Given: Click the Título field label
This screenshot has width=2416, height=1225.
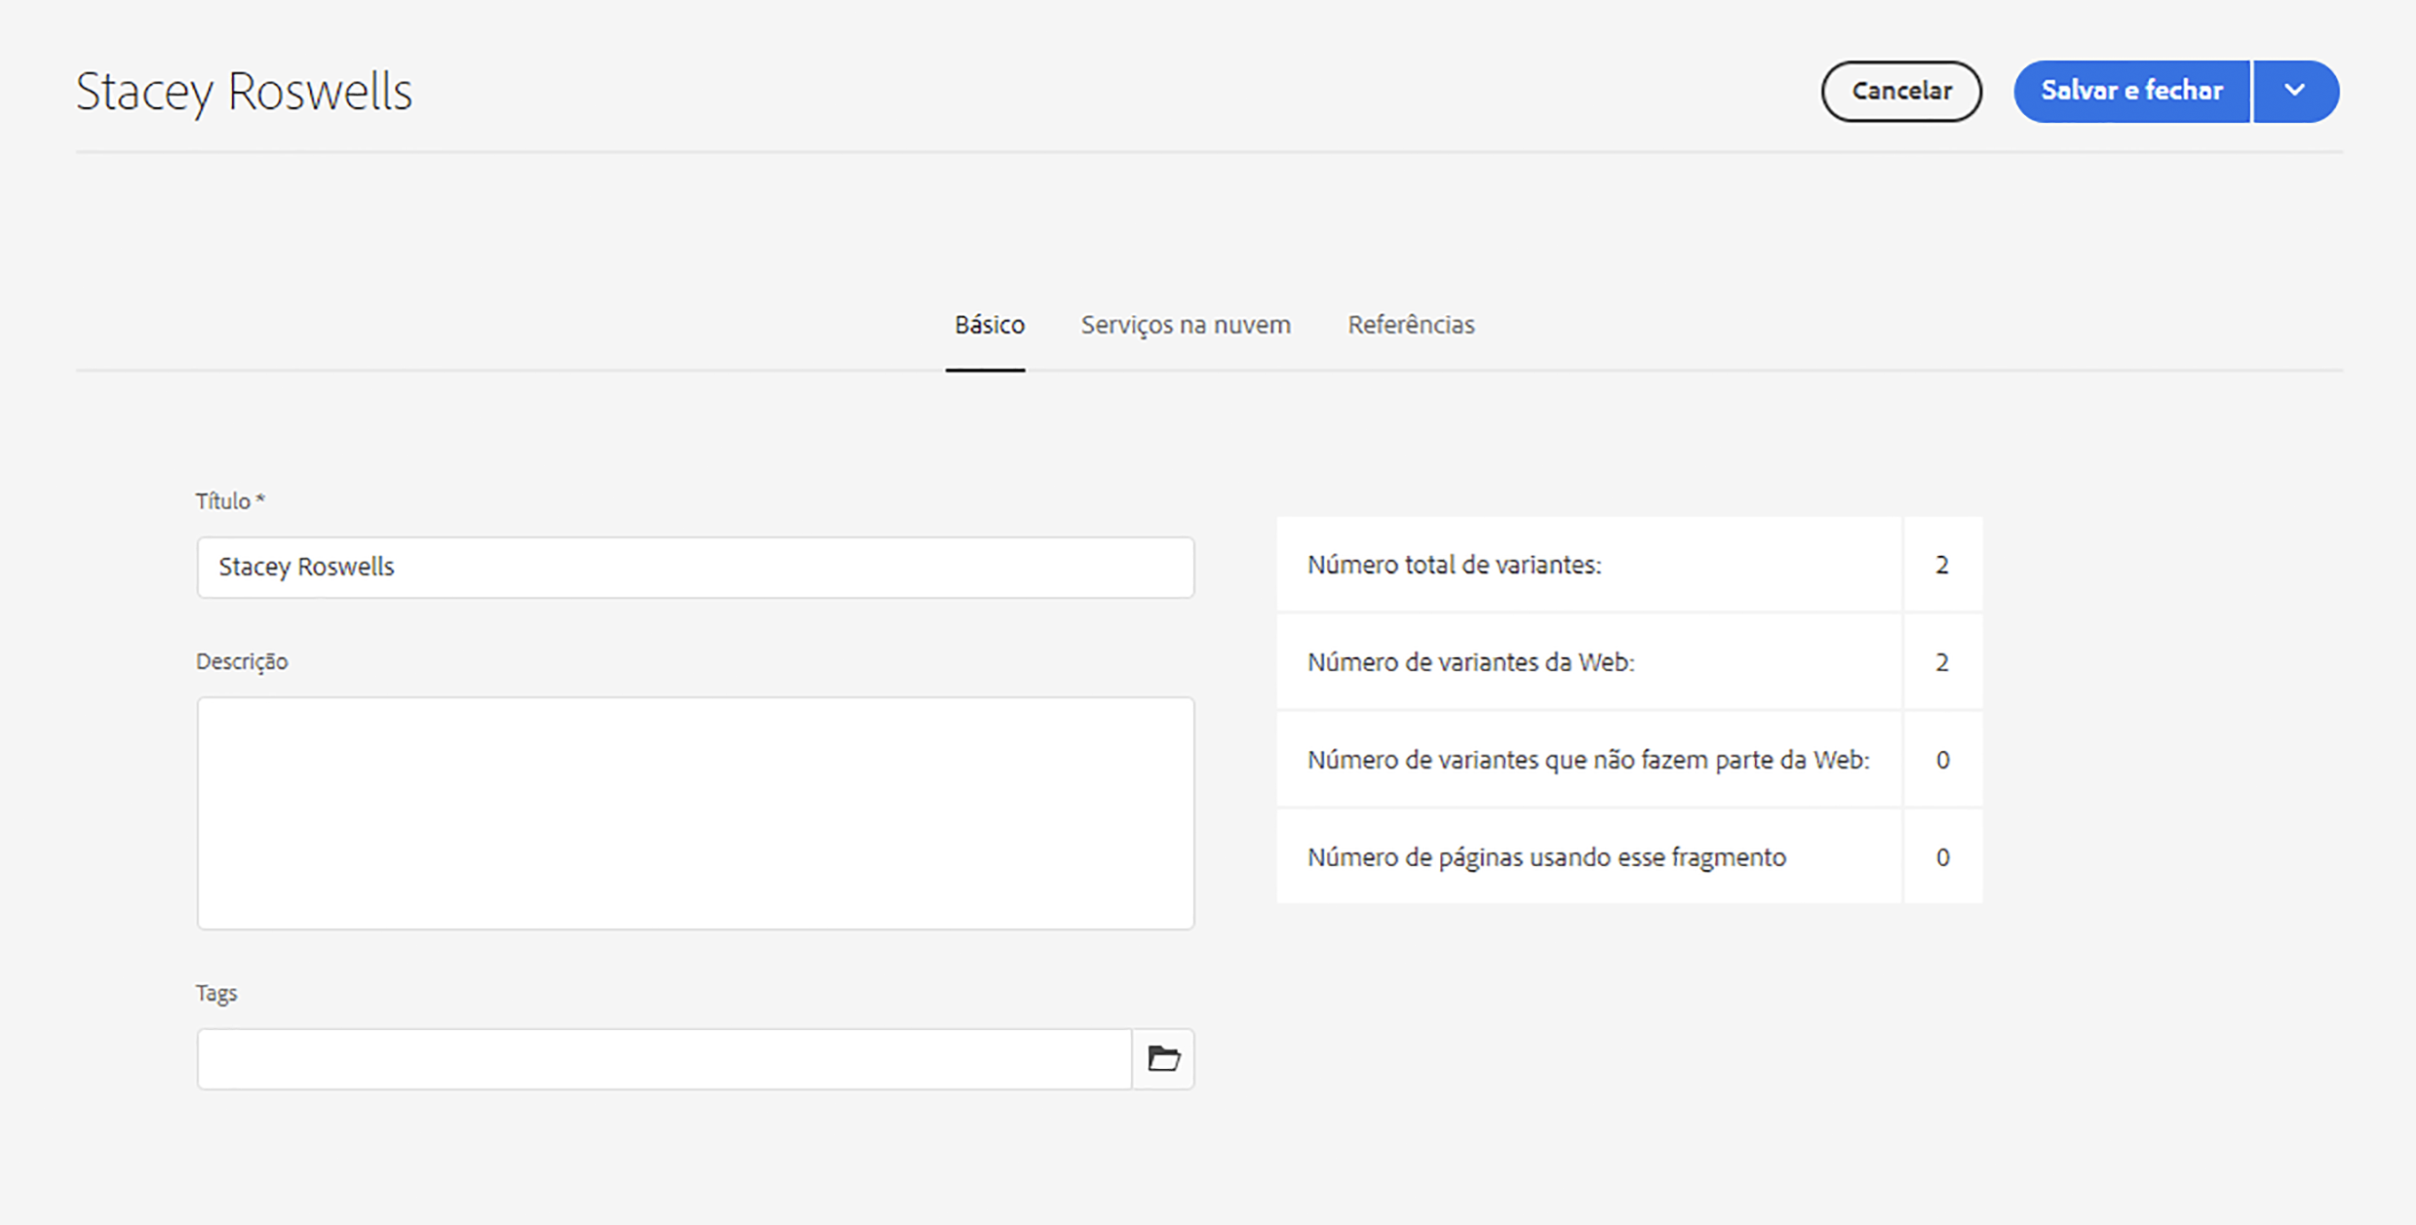Looking at the screenshot, I should (x=229, y=501).
